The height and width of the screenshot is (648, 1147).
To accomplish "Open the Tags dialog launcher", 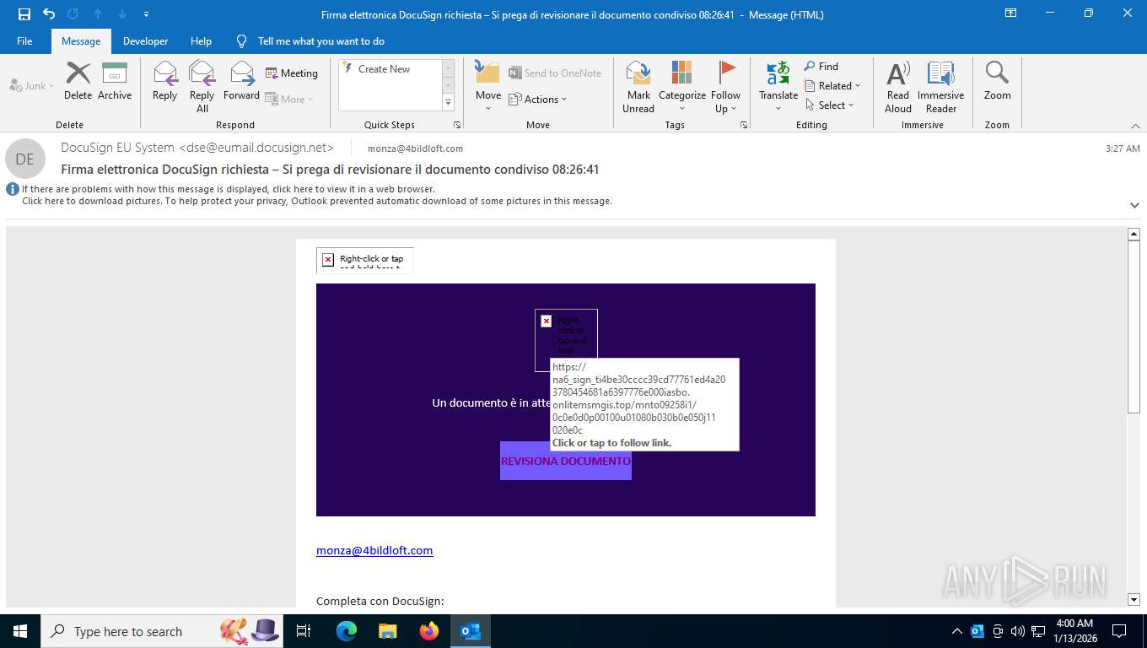I will pyautogui.click(x=744, y=125).
